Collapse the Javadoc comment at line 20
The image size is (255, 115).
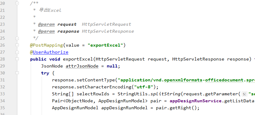(17, 3)
